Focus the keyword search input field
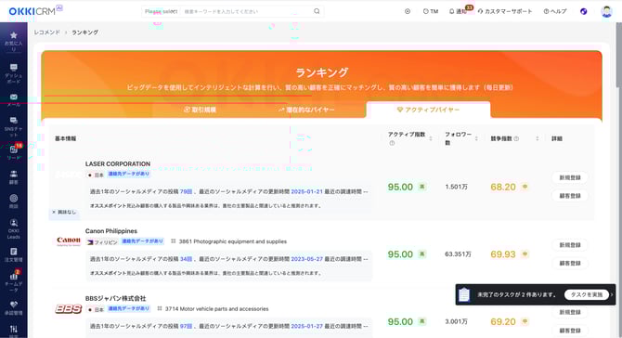 246,11
